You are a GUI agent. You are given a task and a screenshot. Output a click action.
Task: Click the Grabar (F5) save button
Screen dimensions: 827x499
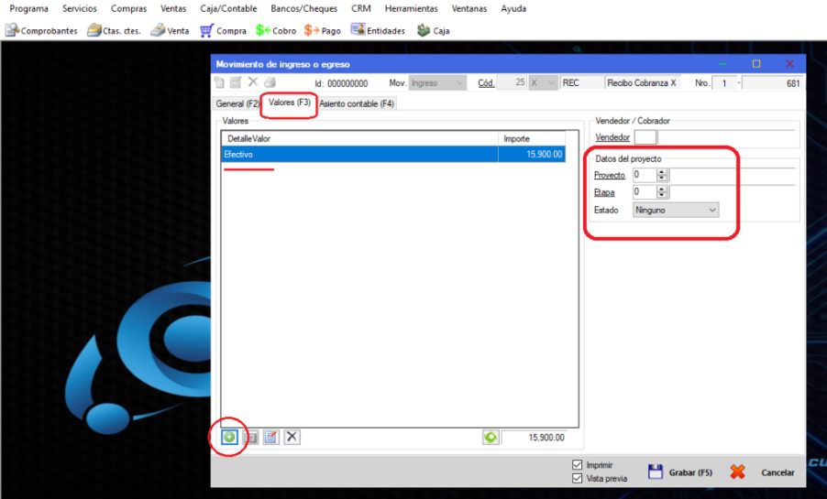pyautogui.click(x=680, y=472)
